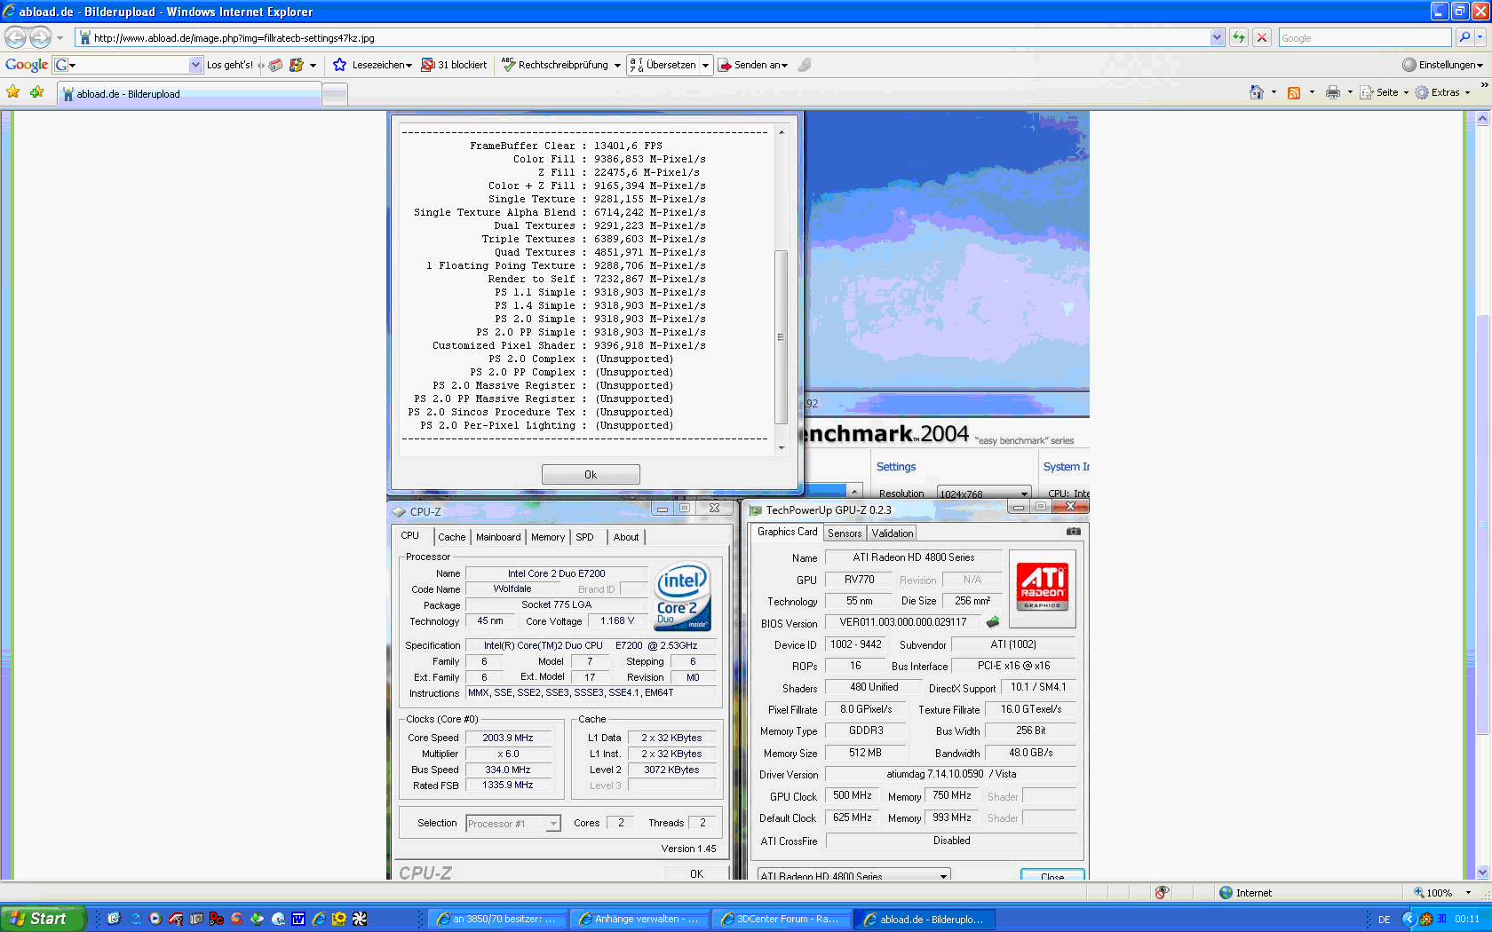The height and width of the screenshot is (932, 1492).
Task: Expand the address bar history dropdown
Action: click(x=1217, y=37)
